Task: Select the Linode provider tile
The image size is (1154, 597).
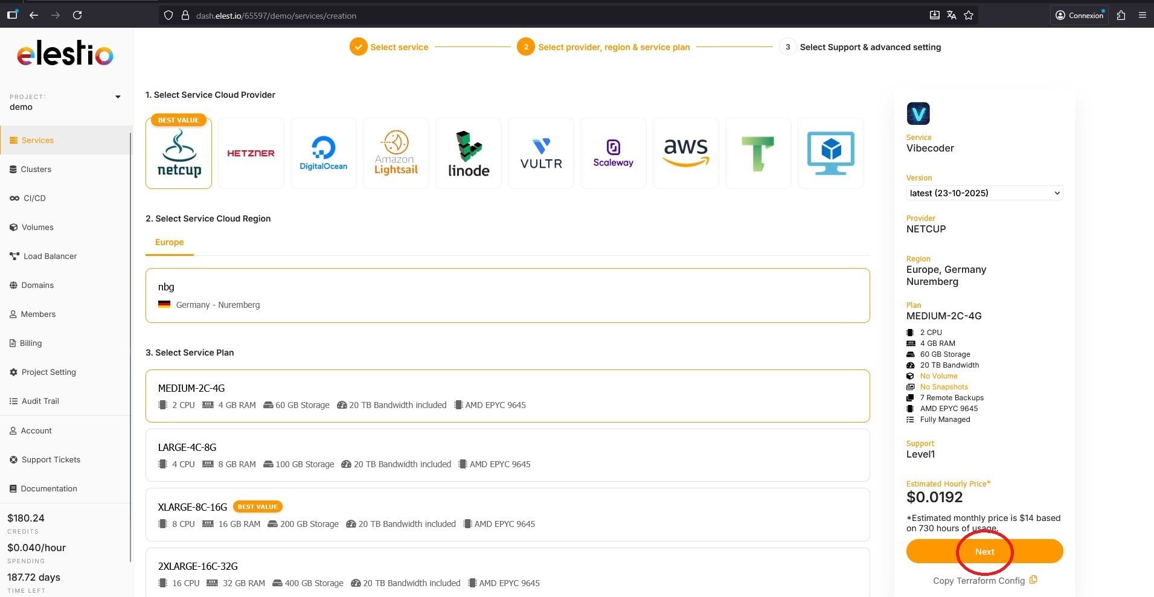Action: pos(468,153)
